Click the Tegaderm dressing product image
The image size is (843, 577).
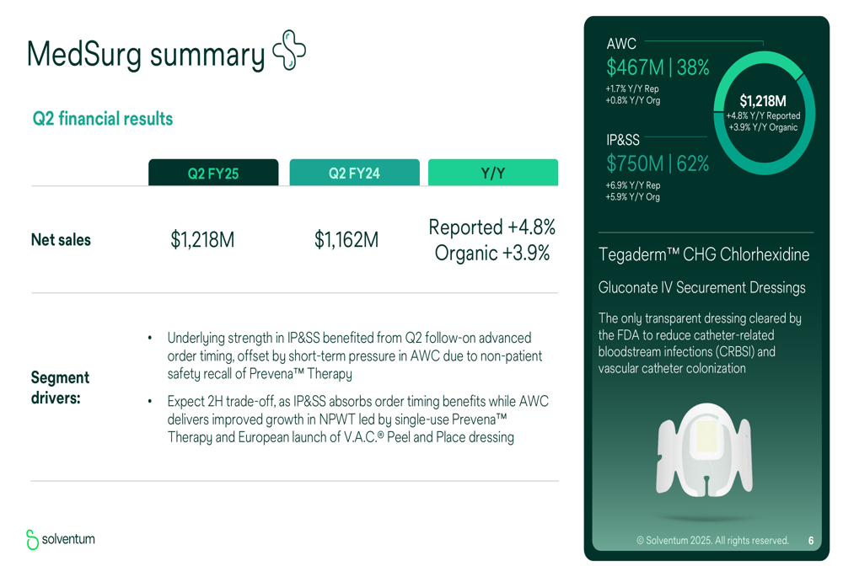[704, 450]
